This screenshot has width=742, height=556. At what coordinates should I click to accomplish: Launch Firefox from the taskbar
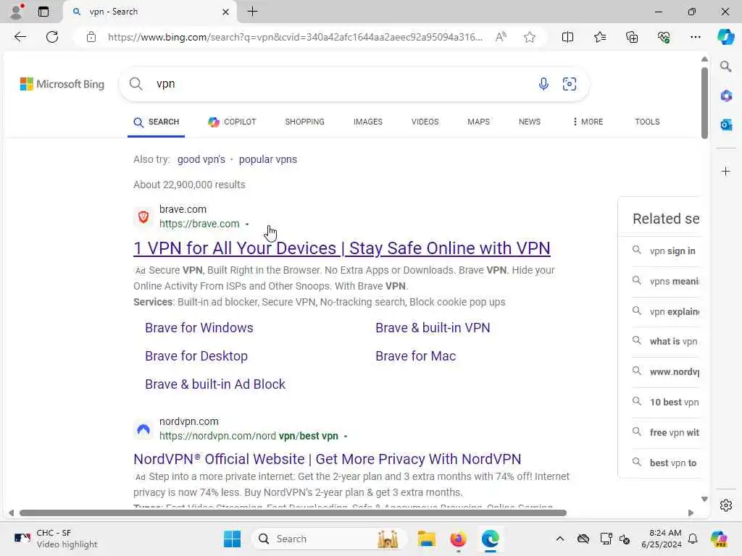[x=458, y=539]
